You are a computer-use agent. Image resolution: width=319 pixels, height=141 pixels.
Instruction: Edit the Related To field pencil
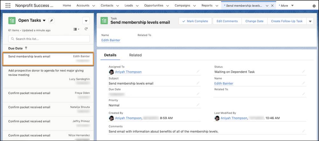click(x=303, y=94)
